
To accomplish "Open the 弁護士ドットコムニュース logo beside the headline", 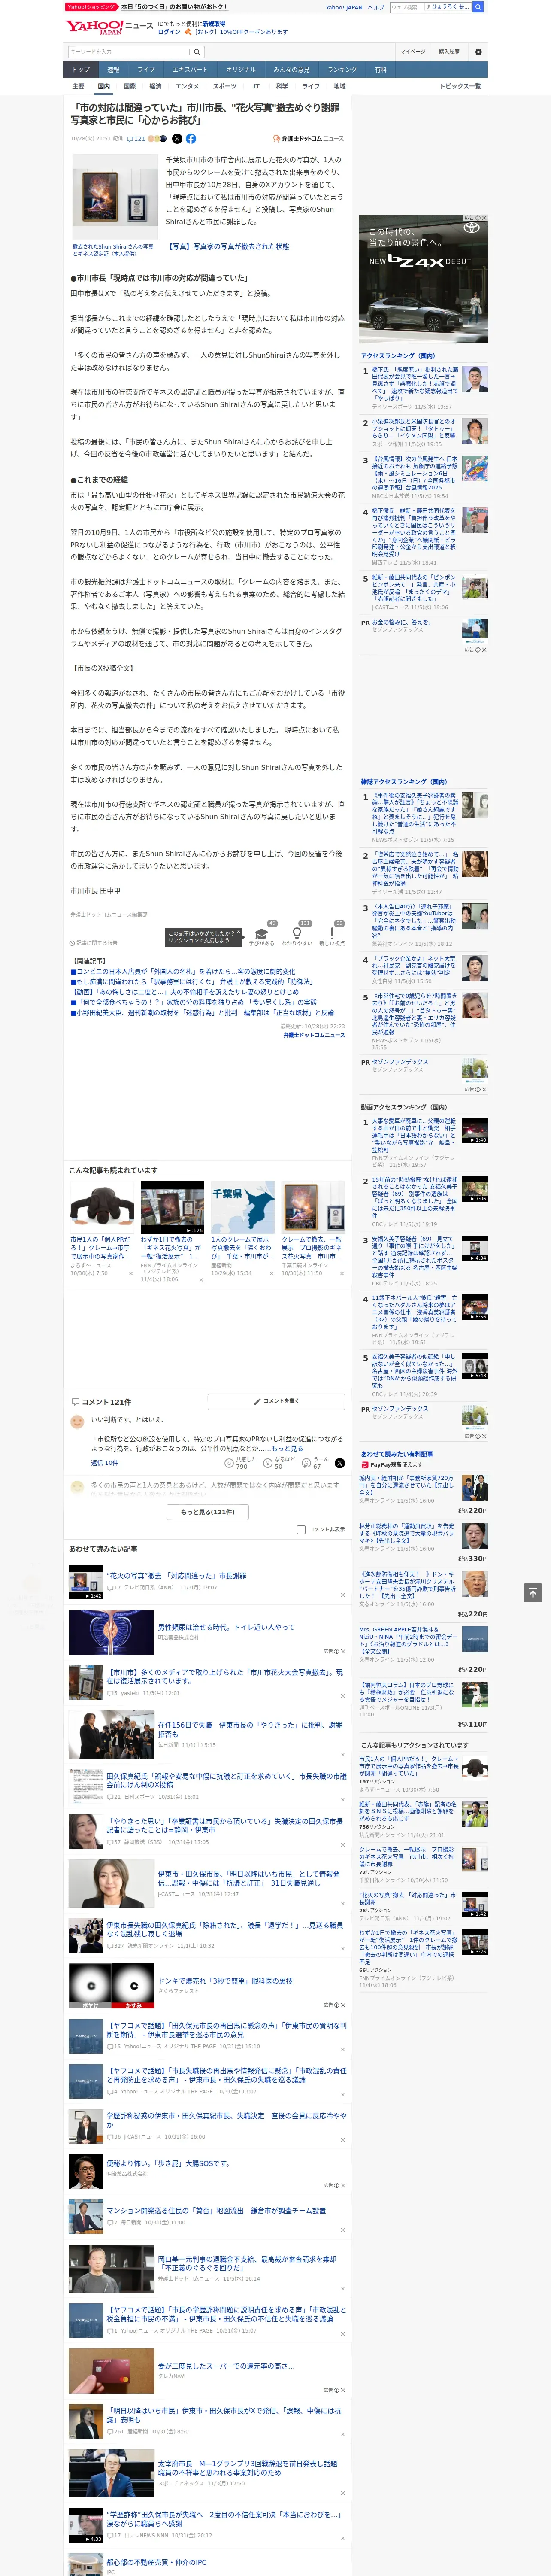I will [x=308, y=139].
